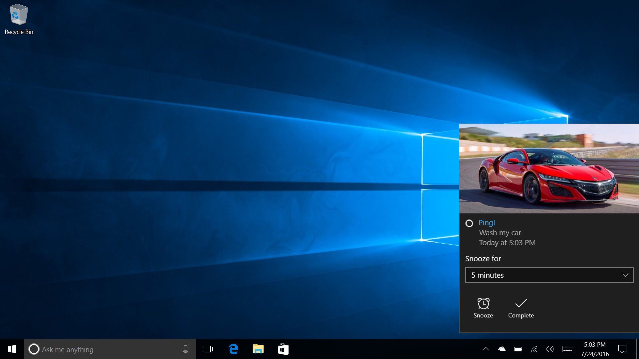Click the battery status icon
639x359 pixels.
tap(518, 349)
